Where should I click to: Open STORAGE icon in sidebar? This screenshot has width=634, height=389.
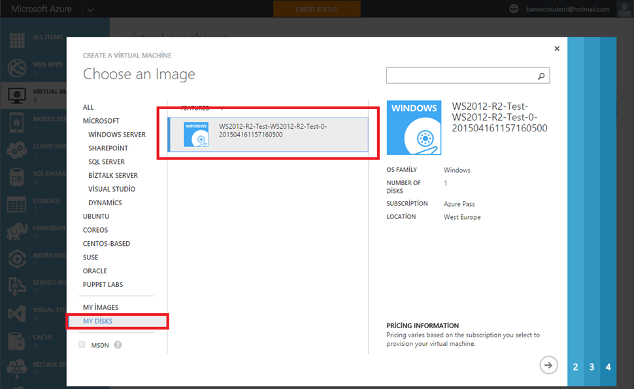tap(16, 204)
